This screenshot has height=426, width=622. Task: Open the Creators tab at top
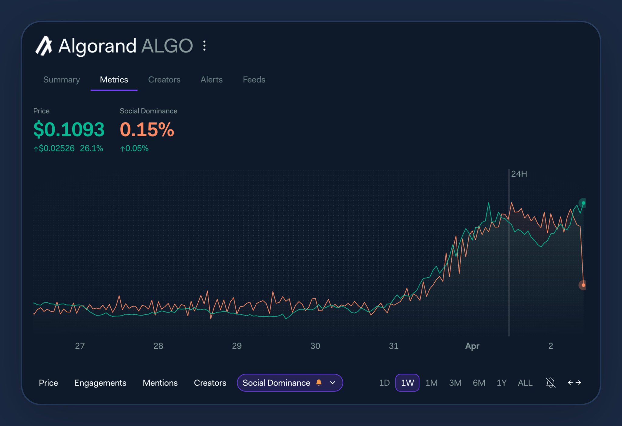[x=164, y=79]
